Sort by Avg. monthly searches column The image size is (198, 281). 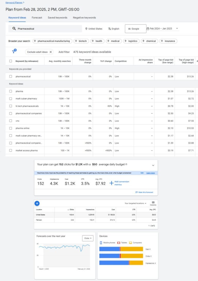pos(60,61)
